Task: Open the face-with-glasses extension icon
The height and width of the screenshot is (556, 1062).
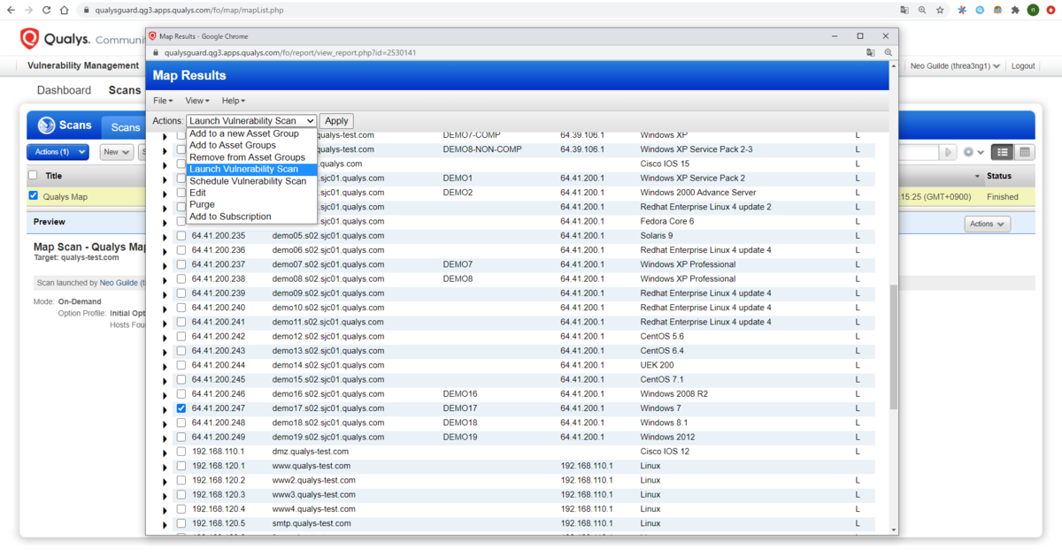Action: tap(997, 10)
